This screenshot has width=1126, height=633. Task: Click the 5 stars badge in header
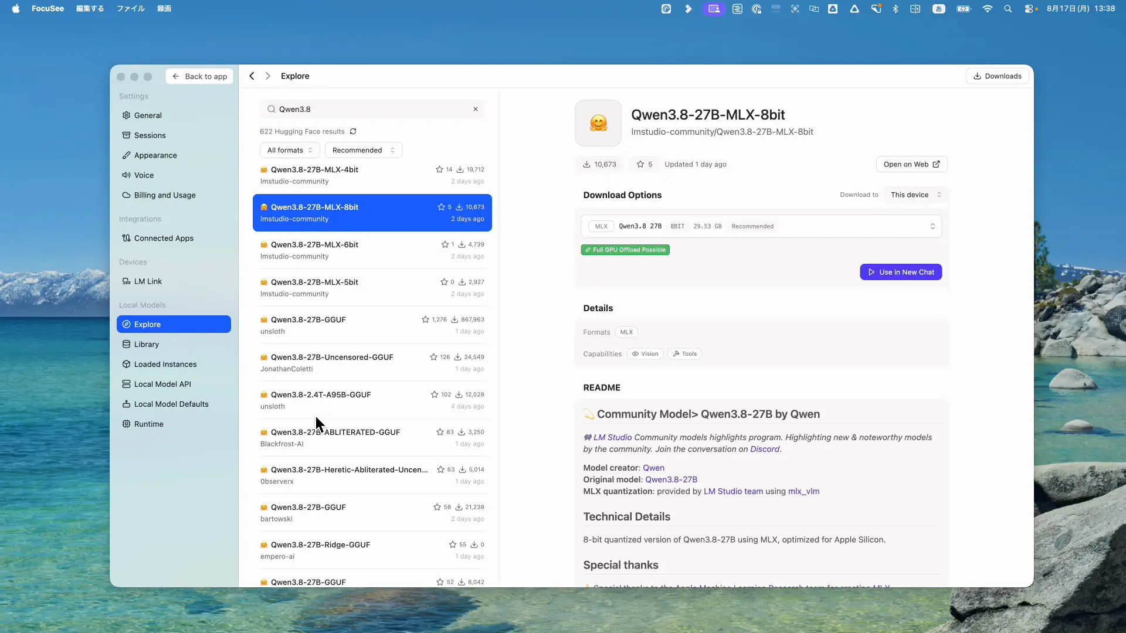[x=644, y=164]
